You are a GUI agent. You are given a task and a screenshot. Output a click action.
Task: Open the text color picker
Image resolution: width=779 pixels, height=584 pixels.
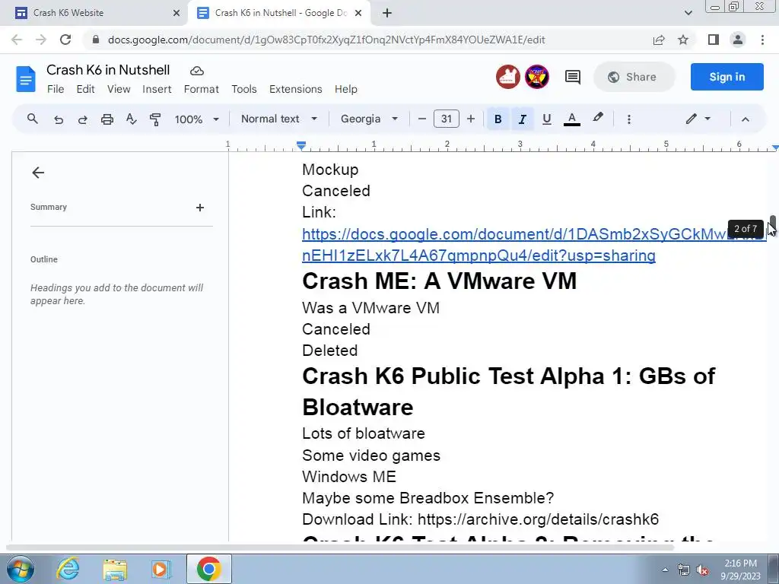(x=572, y=119)
